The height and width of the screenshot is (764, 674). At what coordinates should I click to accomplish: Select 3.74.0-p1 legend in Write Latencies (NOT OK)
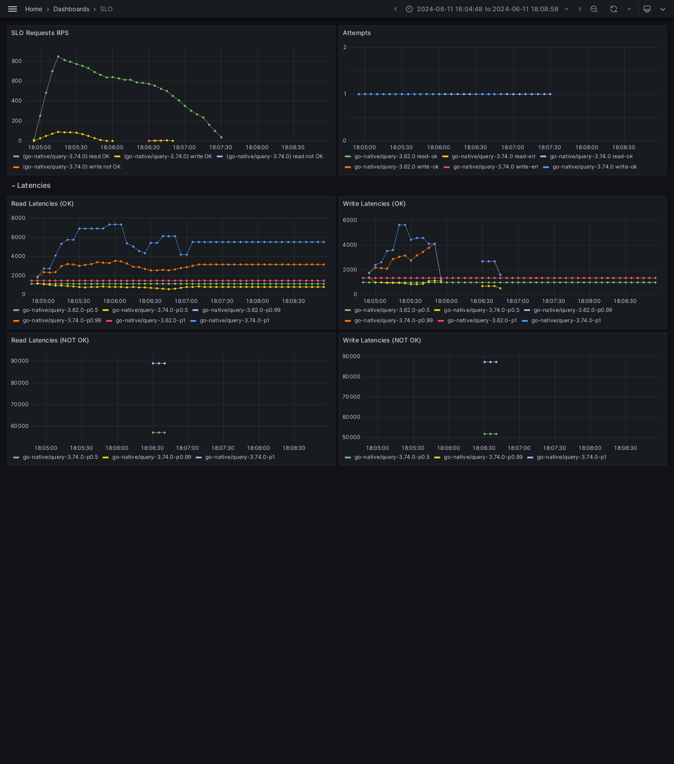coord(572,457)
